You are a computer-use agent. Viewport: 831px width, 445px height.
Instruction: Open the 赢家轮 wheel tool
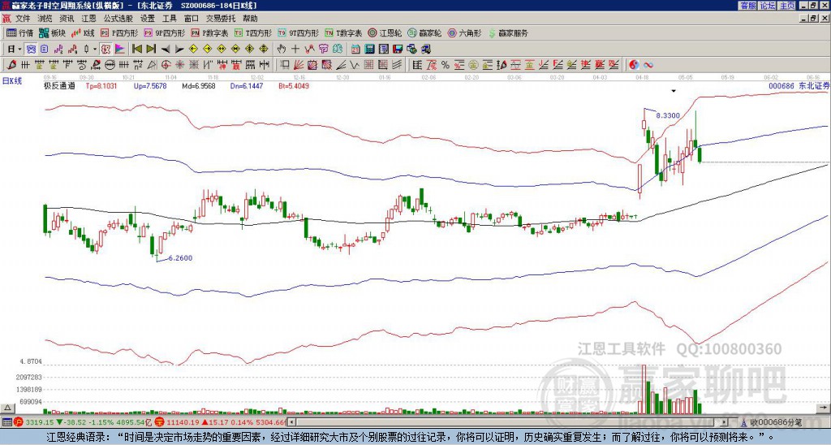tap(424, 32)
